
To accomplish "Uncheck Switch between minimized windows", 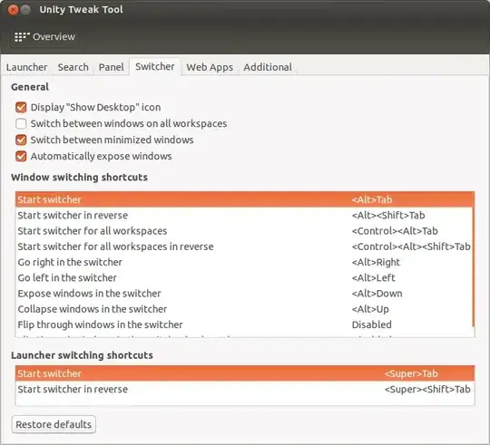I will tap(21, 140).
